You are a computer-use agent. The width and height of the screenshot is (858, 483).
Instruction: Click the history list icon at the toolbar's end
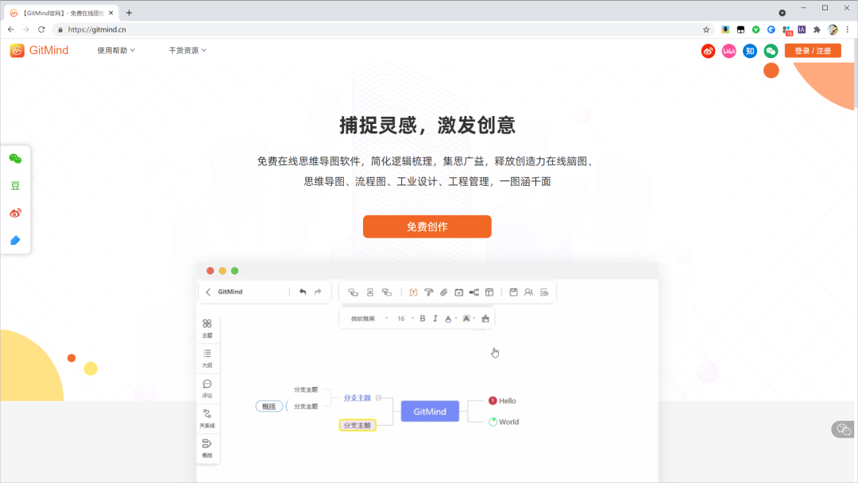point(544,292)
